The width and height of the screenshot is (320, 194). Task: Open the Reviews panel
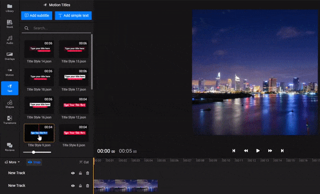(10, 147)
